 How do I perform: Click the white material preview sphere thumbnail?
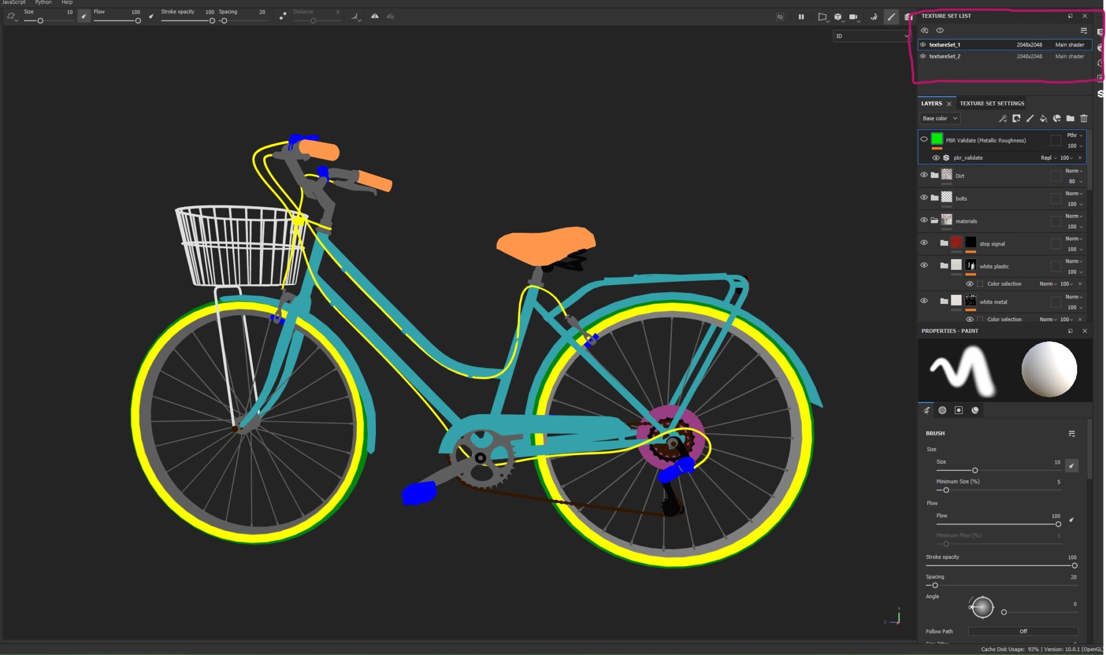1048,369
